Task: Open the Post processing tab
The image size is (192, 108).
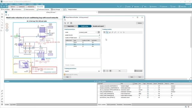Action: pyautogui.click(x=127, y=105)
